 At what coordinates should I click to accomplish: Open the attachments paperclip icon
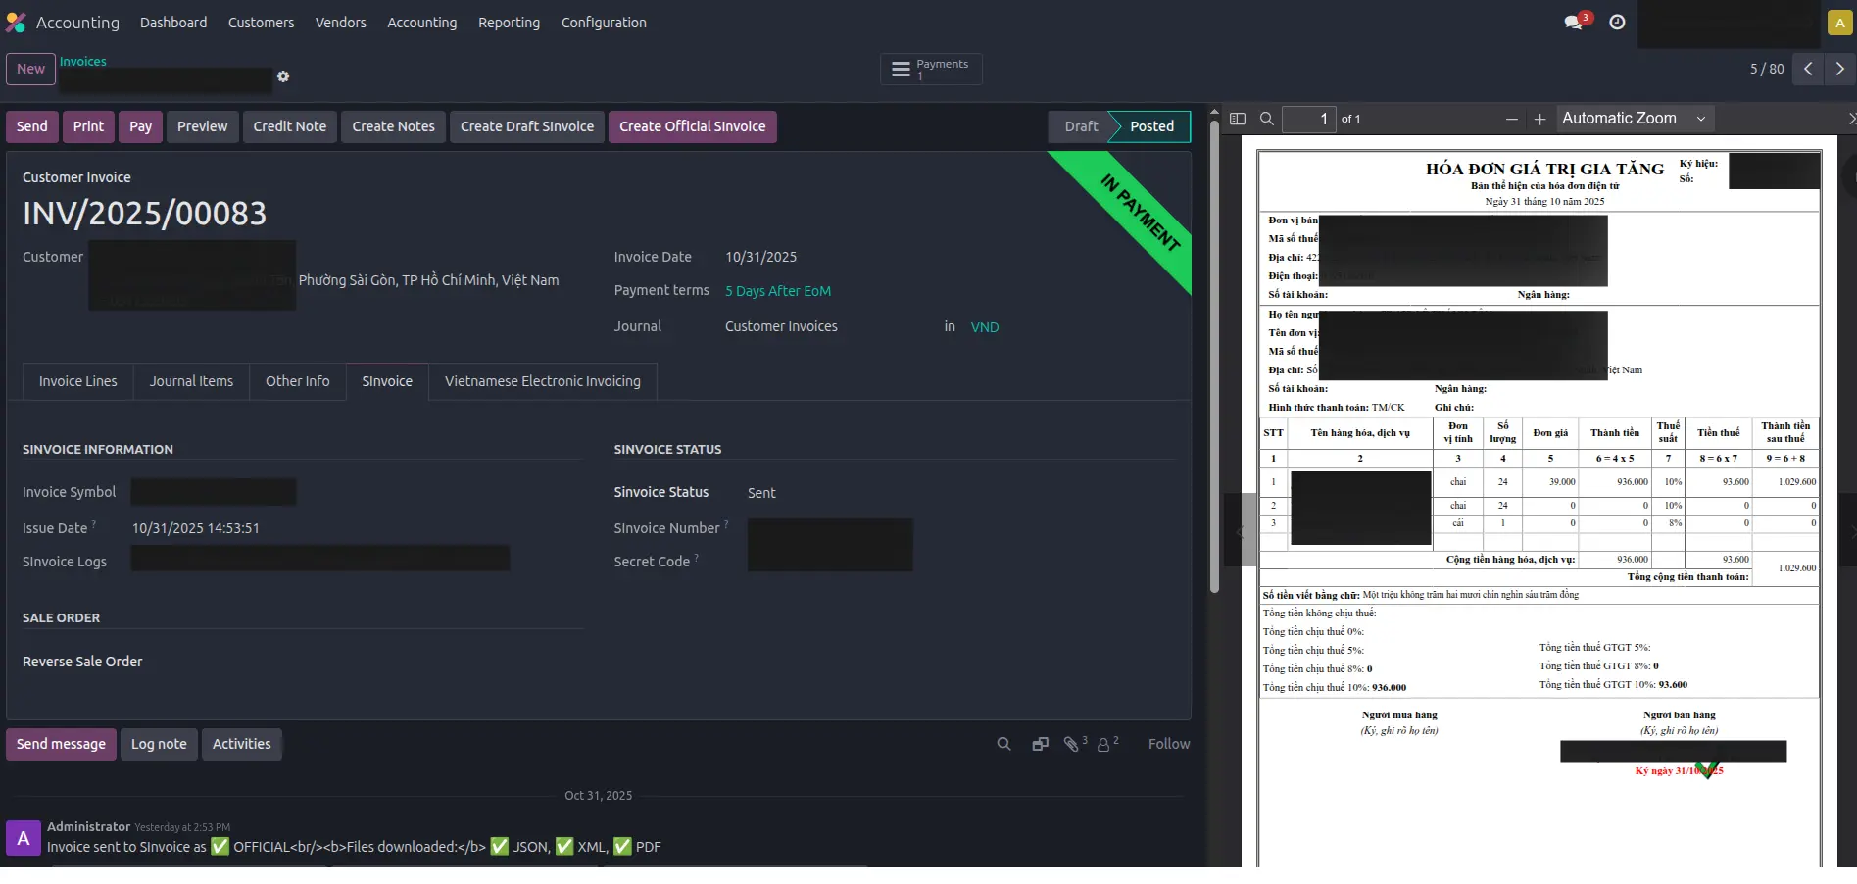tap(1072, 744)
